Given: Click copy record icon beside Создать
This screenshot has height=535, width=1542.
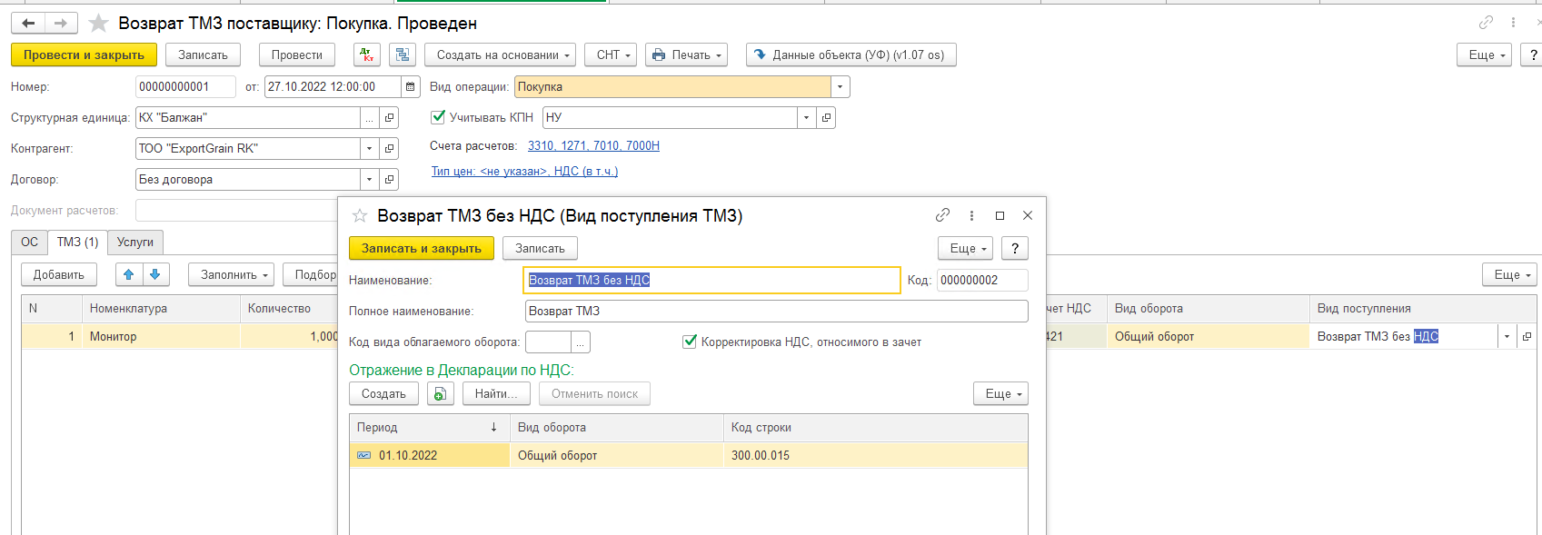Looking at the screenshot, I should 440,394.
